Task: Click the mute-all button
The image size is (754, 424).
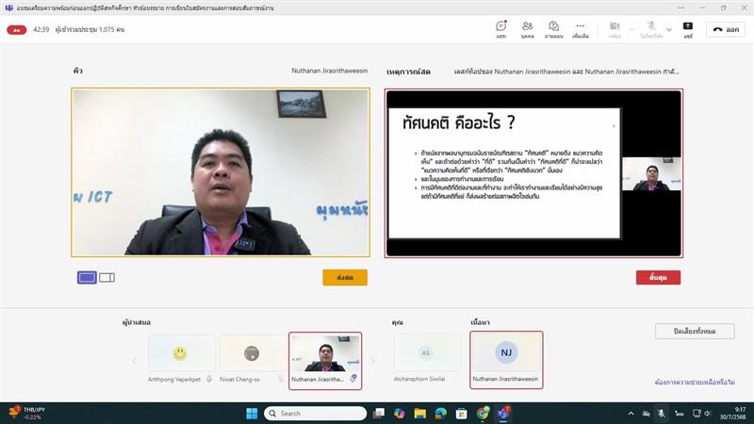Action: pos(695,331)
